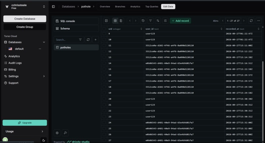The image size is (265, 143).
Task: Click Create Database button
Action: pos(25,19)
